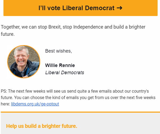This screenshot has height=134, width=160.
Task: Click "I'll vote" text on the orange button
Action: pos(49,8)
